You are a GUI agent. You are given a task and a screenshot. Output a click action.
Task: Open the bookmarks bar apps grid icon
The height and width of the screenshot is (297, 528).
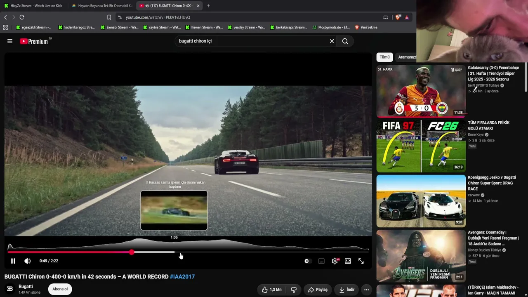(x=5, y=28)
